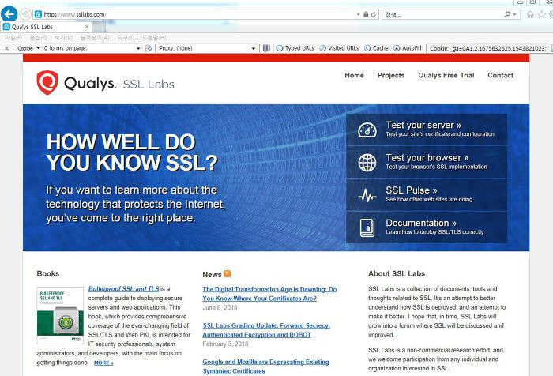This screenshot has width=553, height=376.
Task: Open a new tab with the blank tab button
Action: click(x=99, y=27)
